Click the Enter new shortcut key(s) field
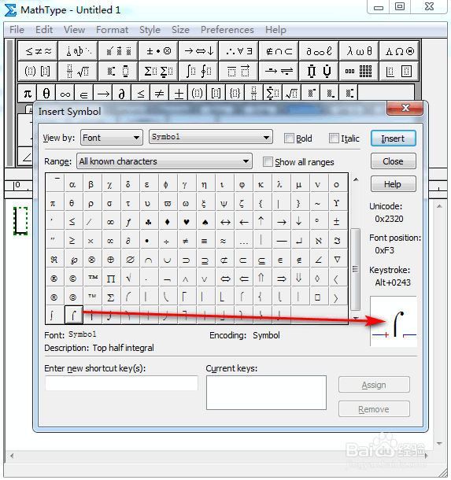The width and height of the screenshot is (451, 480). coord(121,383)
